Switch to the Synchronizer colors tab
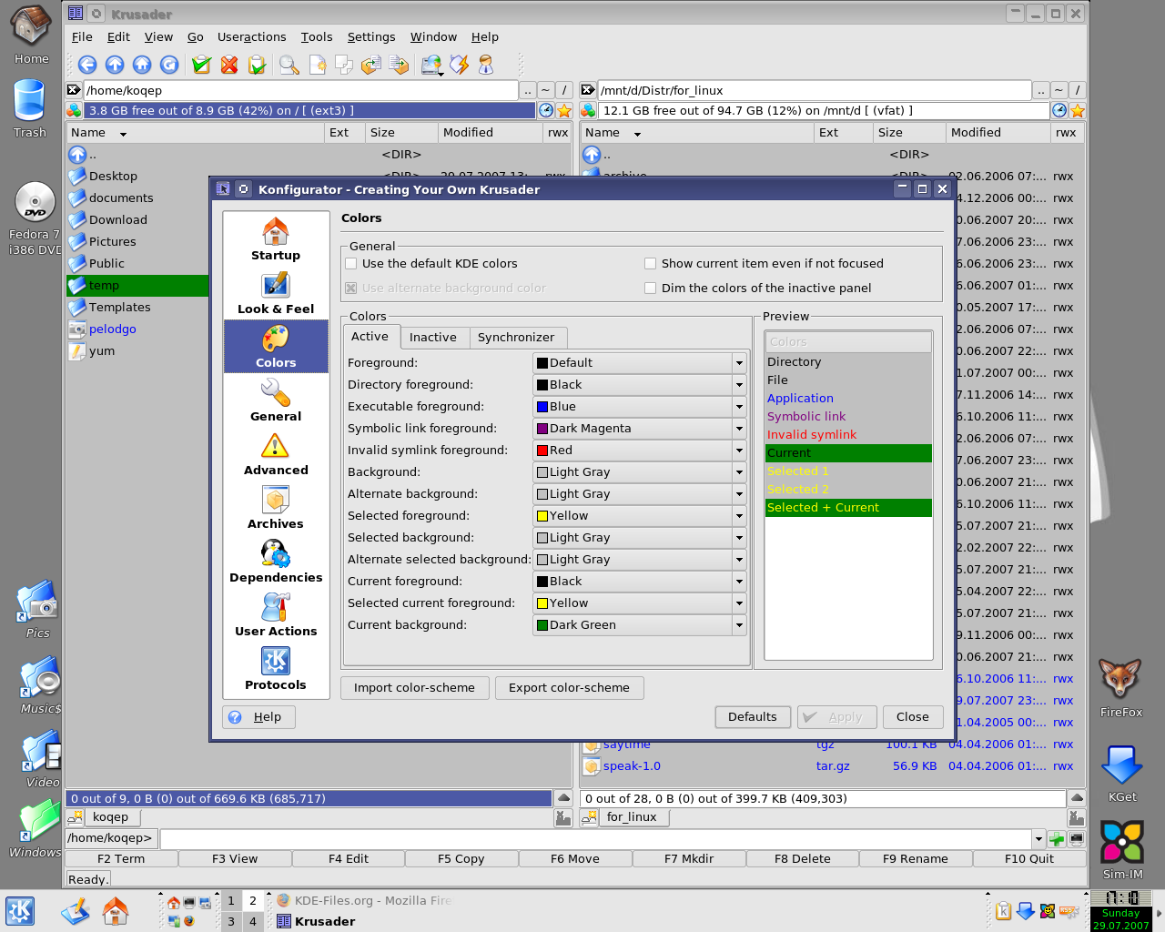The height and width of the screenshot is (932, 1165). point(516,338)
